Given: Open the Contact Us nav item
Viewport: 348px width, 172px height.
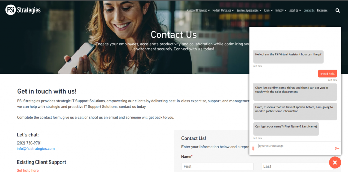Looking at the screenshot, I should pos(309,11).
